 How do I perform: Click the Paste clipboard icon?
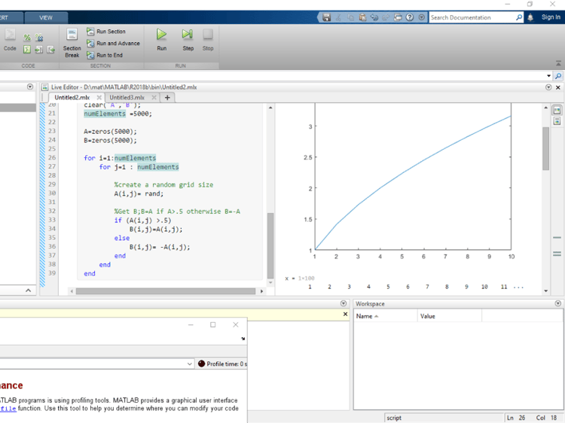[362, 17]
